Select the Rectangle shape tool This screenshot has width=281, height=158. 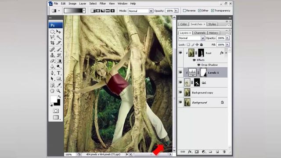pos(58,79)
